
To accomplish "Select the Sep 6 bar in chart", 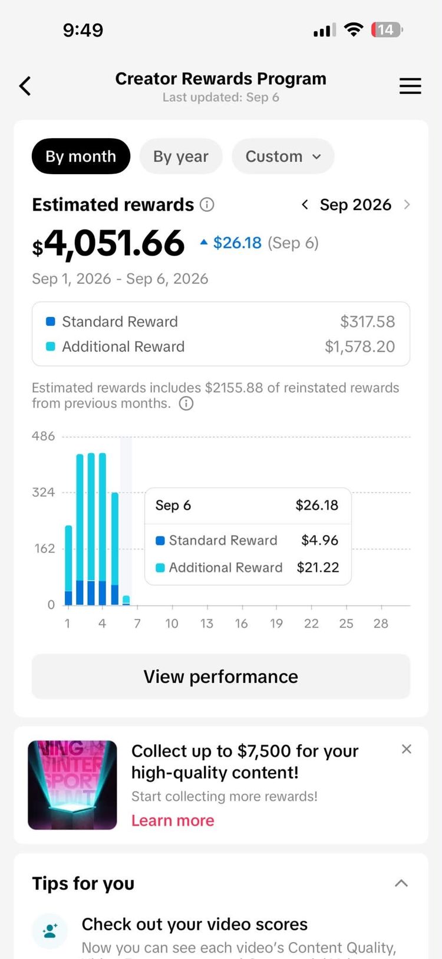I will coord(126,600).
